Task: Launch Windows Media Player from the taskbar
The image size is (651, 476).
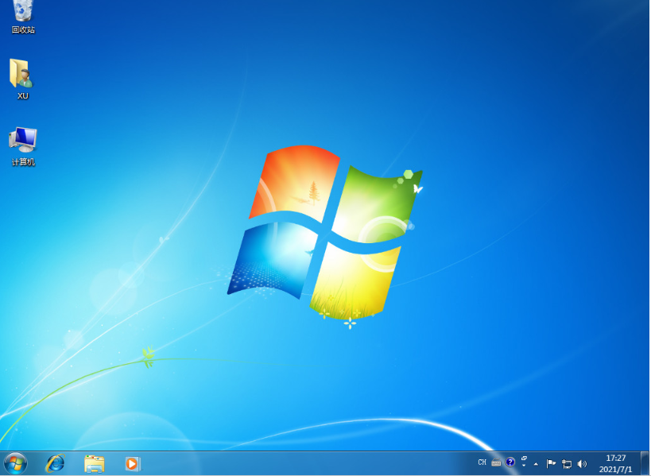Action: pyautogui.click(x=132, y=462)
